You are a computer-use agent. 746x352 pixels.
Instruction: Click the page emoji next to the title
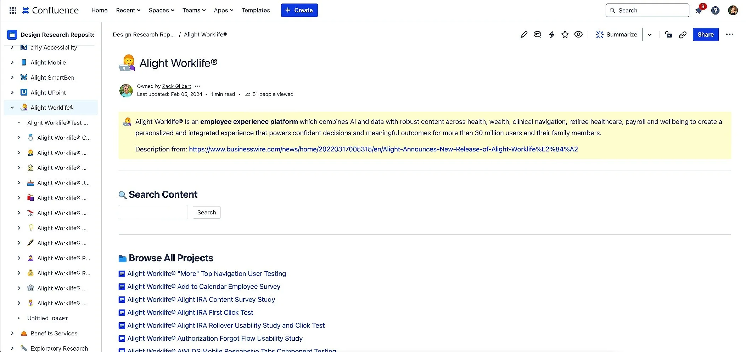tap(127, 63)
